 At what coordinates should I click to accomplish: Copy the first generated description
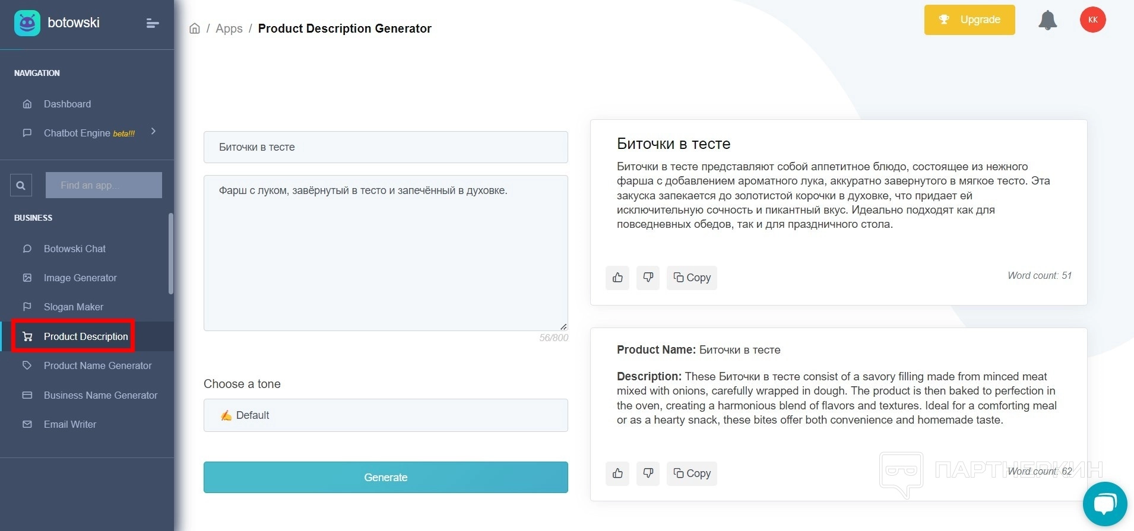click(x=692, y=278)
